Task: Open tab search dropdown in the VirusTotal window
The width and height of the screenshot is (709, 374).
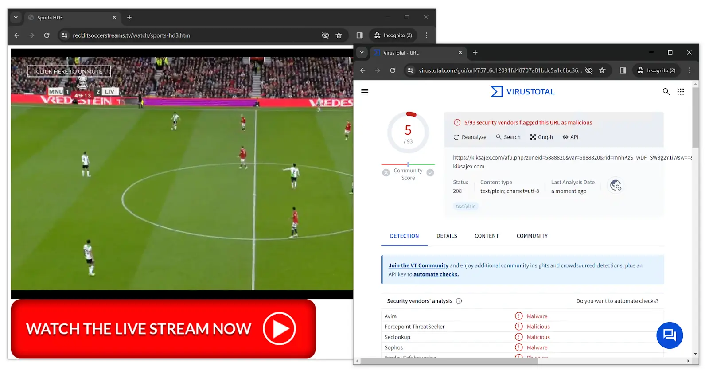Action: [362, 52]
